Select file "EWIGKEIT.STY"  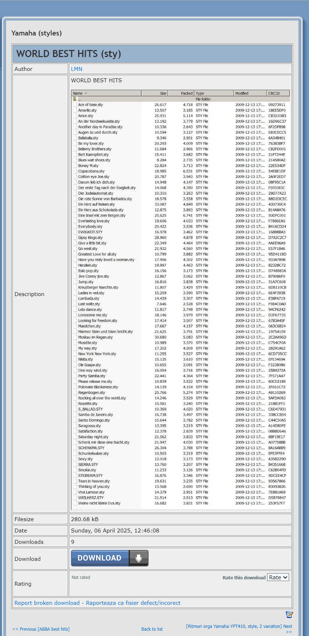[x=90, y=232]
